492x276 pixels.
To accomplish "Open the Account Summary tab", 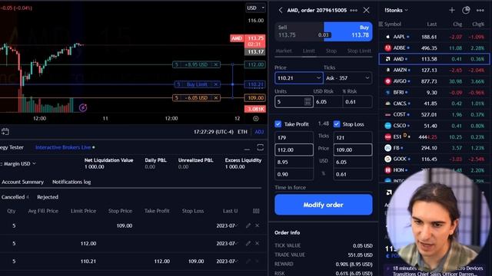I will point(22,182).
